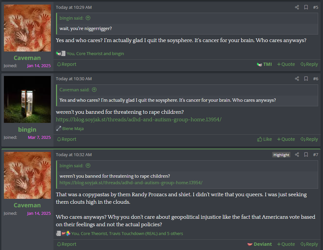Quote bingin's post #6

(286, 139)
